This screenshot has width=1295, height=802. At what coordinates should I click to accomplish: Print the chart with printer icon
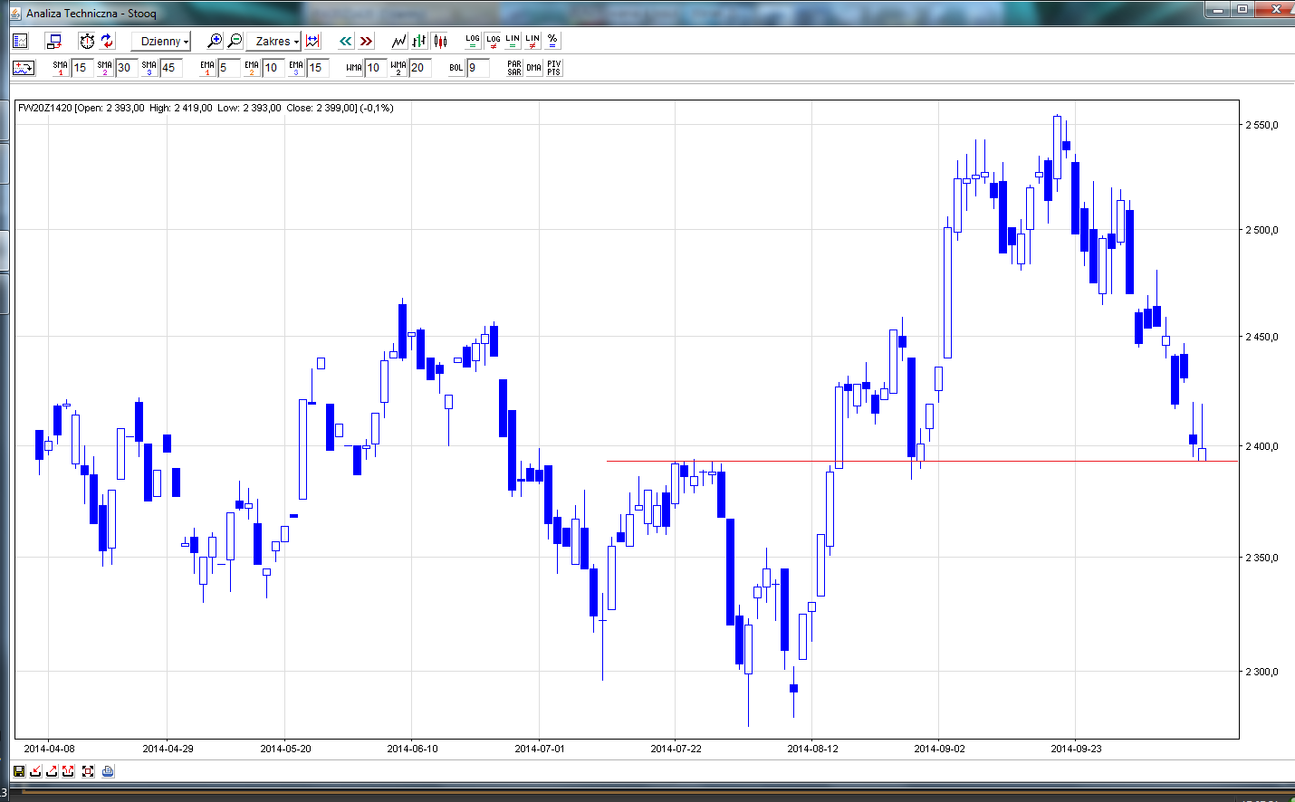click(x=108, y=771)
